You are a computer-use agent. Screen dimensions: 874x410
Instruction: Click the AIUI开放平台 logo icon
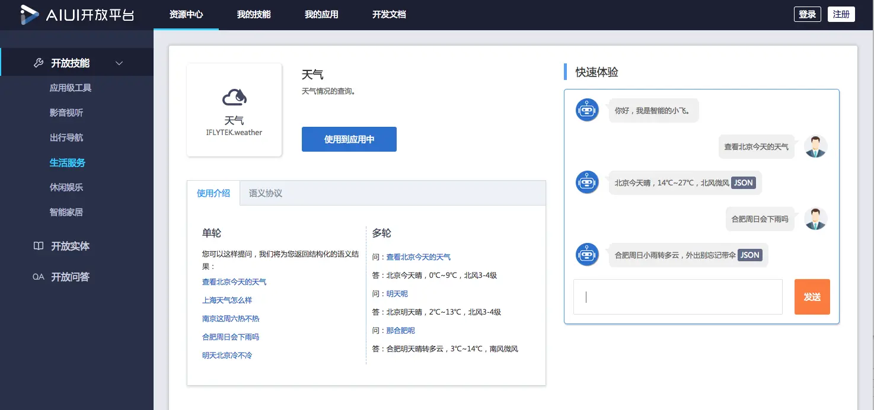(30, 15)
